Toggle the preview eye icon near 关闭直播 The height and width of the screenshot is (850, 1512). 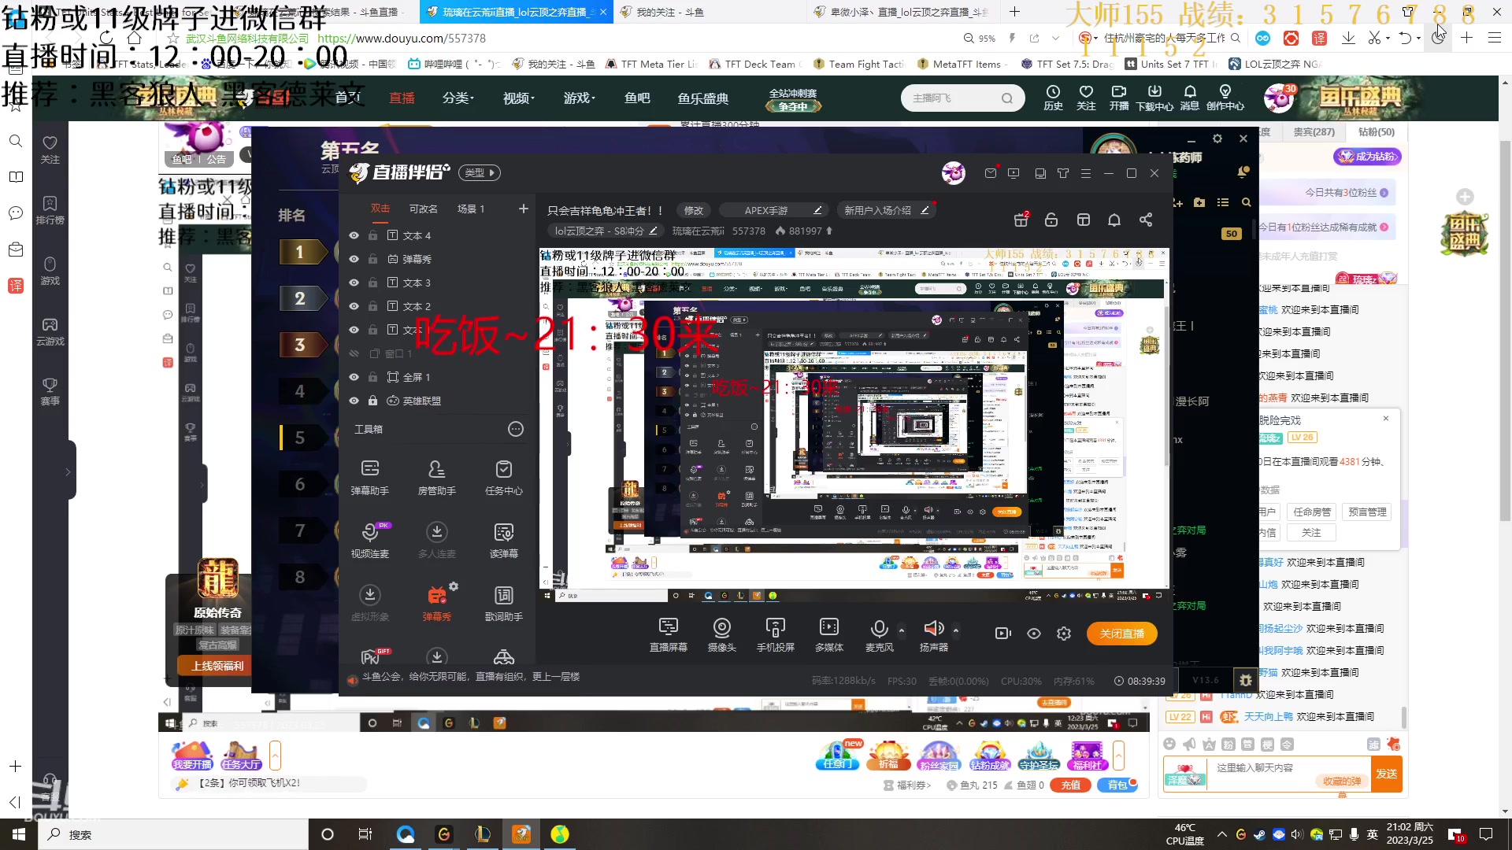(1034, 634)
